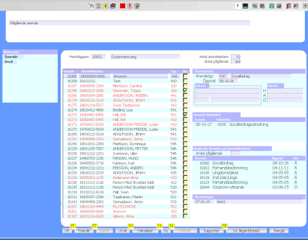308x240 pixels.
Task: Select the 10202 Förhandsbedömning ongoing case entry
Action: [x=249, y=168]
